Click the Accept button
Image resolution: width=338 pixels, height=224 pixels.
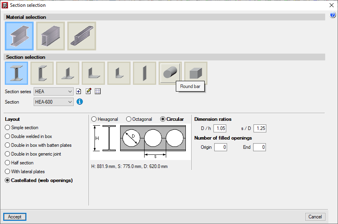coord(15,217)
